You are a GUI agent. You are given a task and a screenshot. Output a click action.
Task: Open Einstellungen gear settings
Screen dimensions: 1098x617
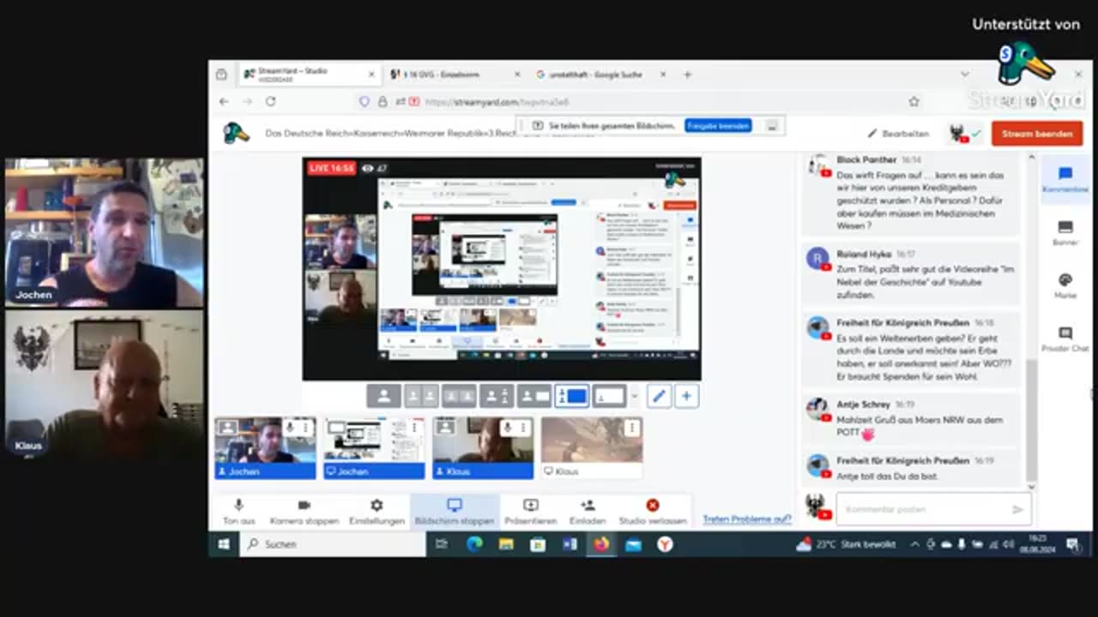click(x=377, y=512)
